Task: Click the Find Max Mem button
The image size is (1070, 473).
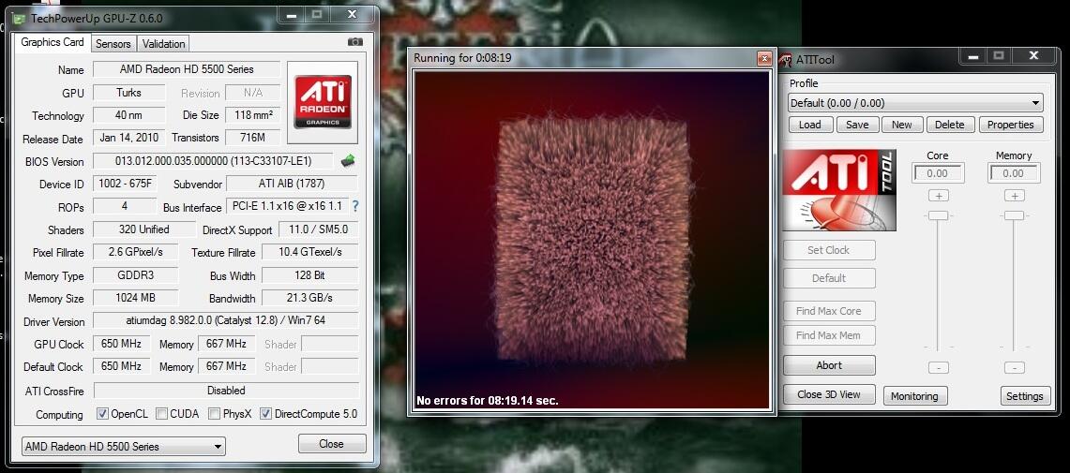Action: (x=829, y=335)
